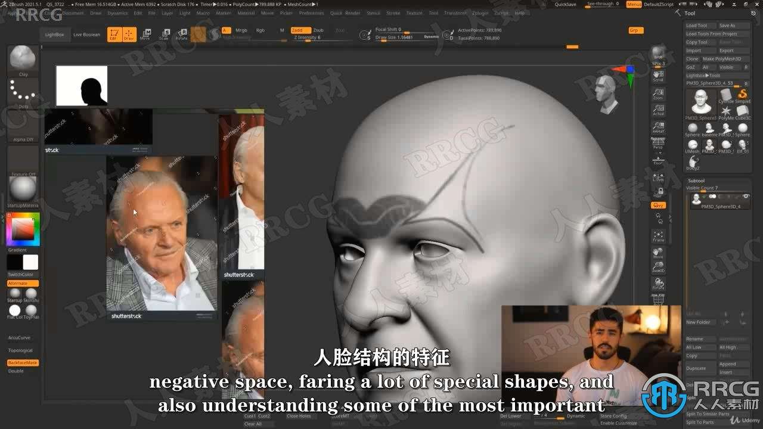Open the StartupMaterial selector

pyautogui.click(x=23, y=192)
